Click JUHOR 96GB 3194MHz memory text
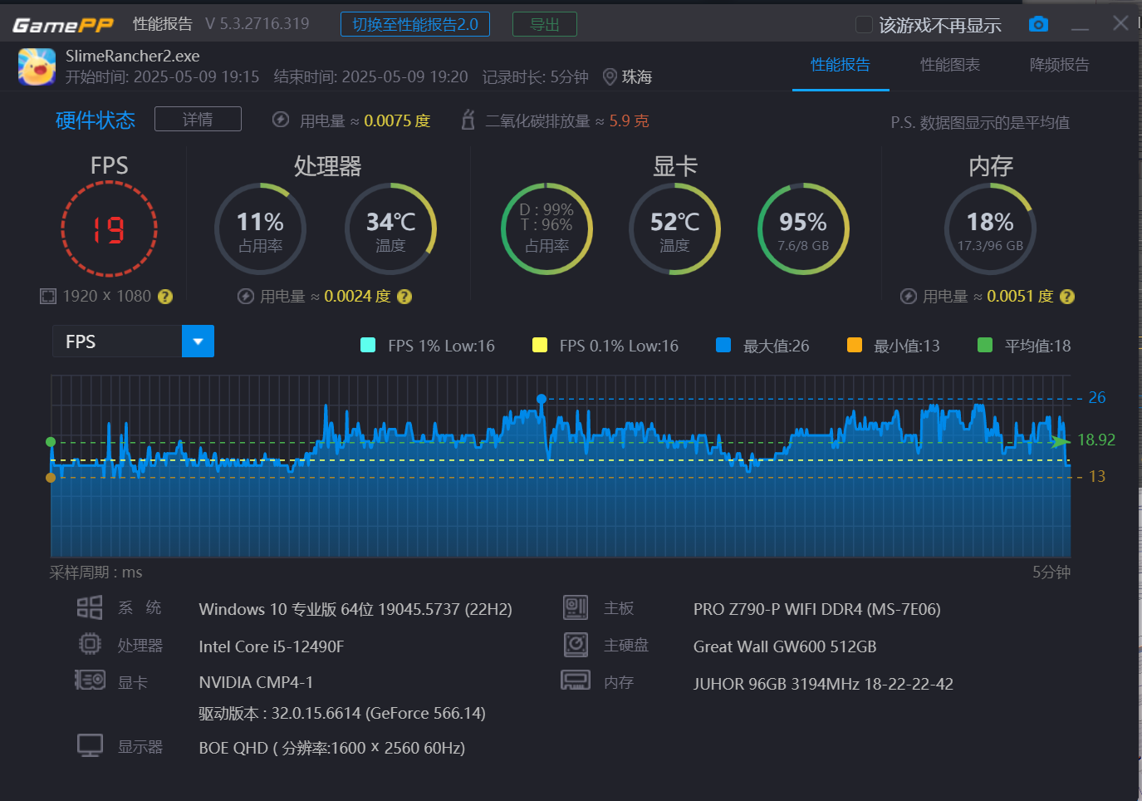Screen dimensions: 1142x801 pos(823,684)
